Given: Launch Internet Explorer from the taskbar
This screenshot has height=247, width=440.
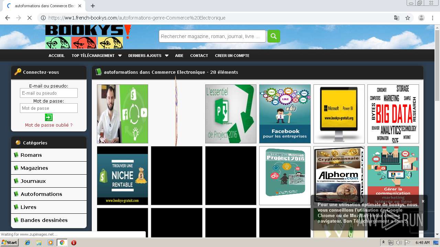Looking at the screenshot, I should click(x=27, y=243).
